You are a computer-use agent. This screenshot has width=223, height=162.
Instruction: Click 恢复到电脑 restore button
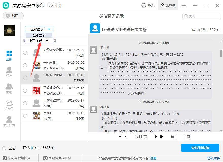(200, 148)
